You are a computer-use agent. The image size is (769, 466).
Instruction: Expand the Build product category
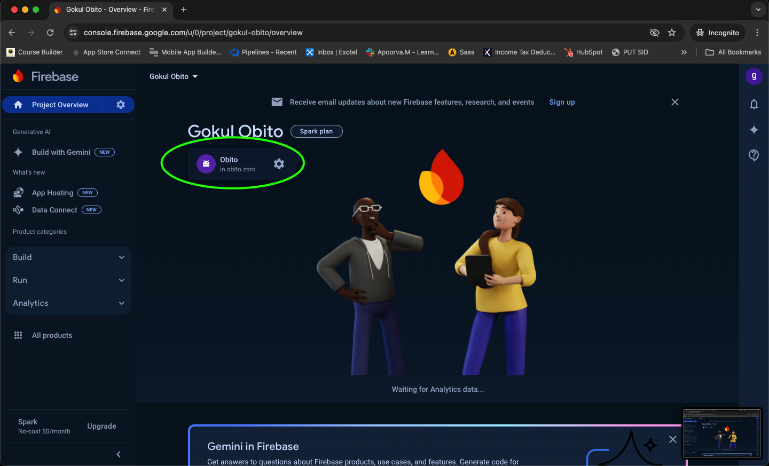(x=68, y=257)
